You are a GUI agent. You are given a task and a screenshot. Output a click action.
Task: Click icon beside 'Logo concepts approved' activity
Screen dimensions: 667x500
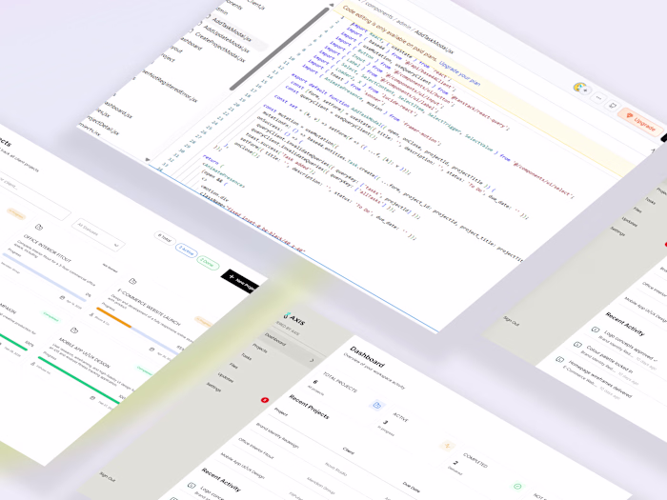596,330
